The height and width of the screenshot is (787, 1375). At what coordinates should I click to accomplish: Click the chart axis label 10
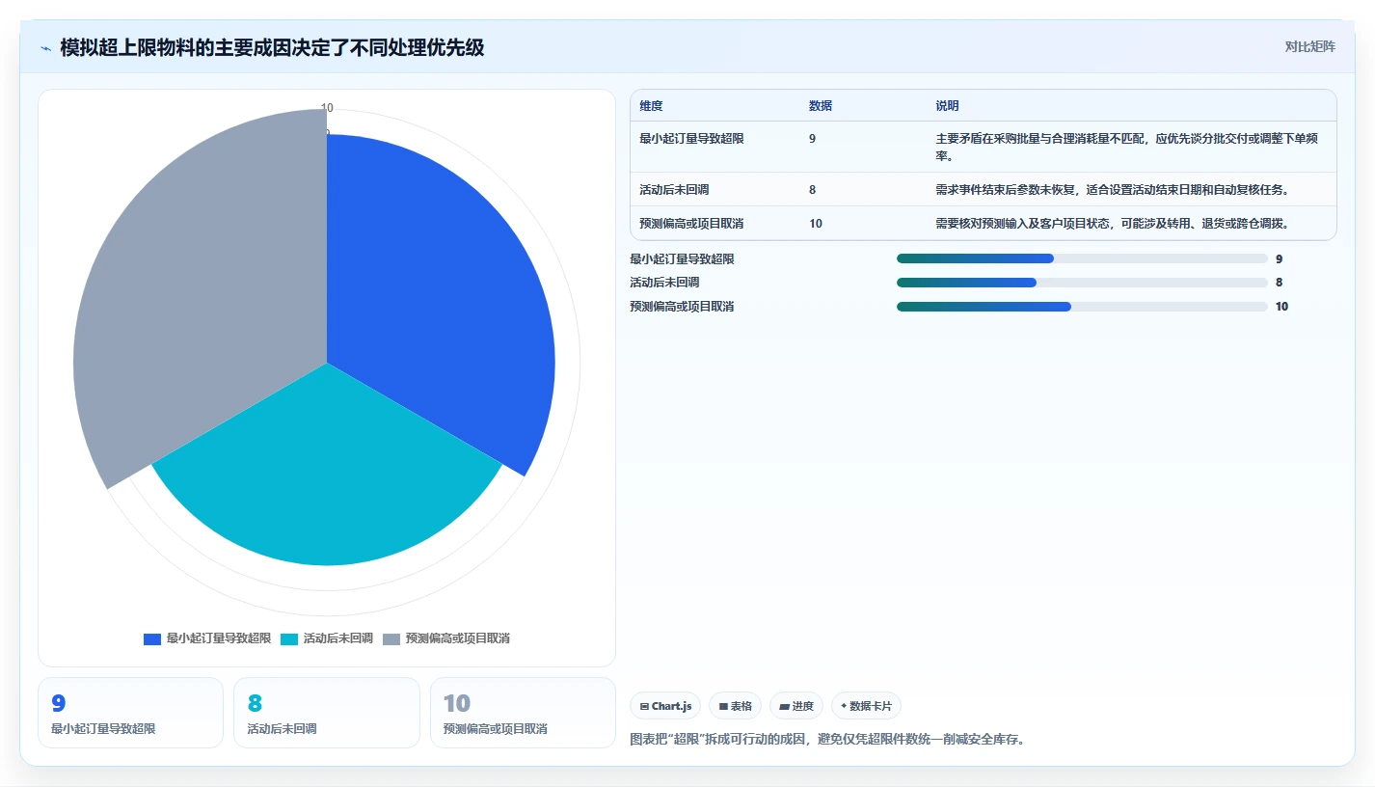pyautogui.click(x=327, y=108)
